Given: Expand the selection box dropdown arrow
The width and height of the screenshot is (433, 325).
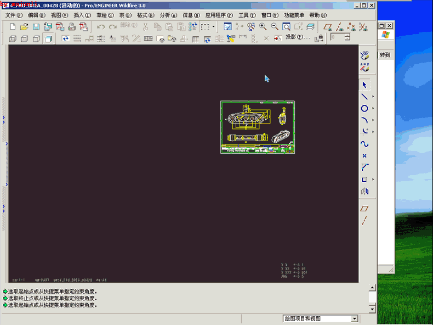Looking at the screenshot, I should (213, 27).
